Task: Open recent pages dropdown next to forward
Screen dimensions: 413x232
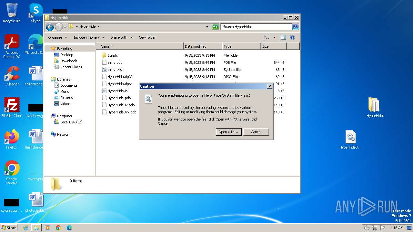Action: (x=65, y=27)
